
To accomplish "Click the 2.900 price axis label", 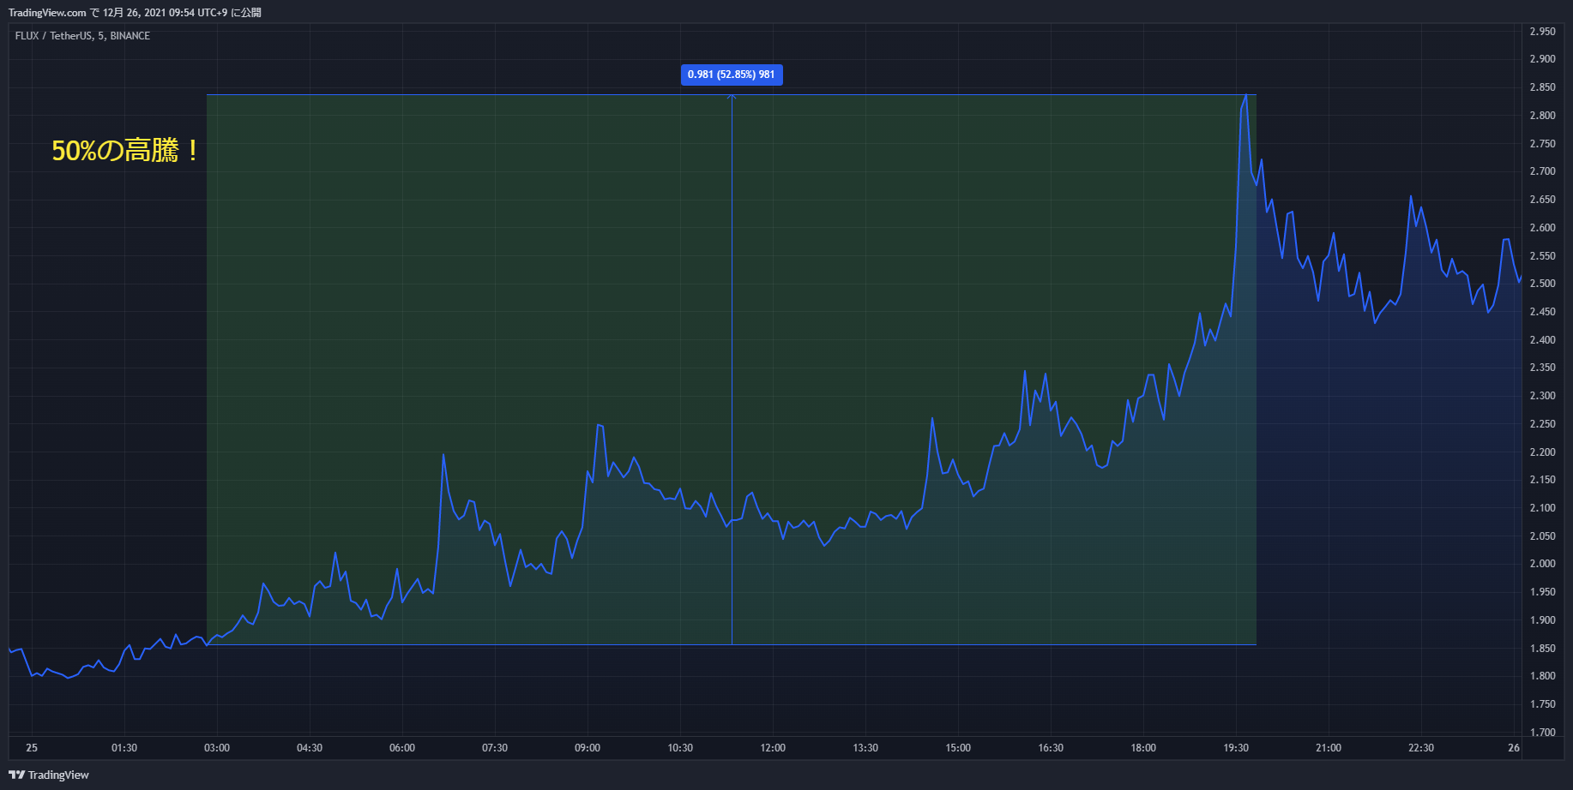I will [x=1542, y=59].
